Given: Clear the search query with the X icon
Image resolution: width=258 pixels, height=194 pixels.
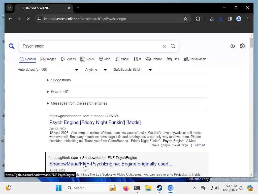Looking at the screenshot, I should [x=164, y=46].
